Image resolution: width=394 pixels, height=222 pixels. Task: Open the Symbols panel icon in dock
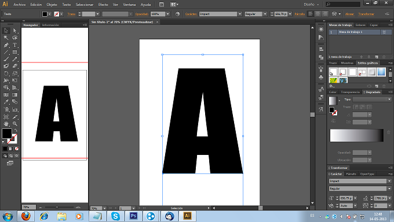(x=321, y=77)
